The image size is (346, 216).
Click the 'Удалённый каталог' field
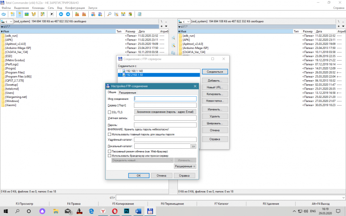pyautogui.click(x=165, y=139)
